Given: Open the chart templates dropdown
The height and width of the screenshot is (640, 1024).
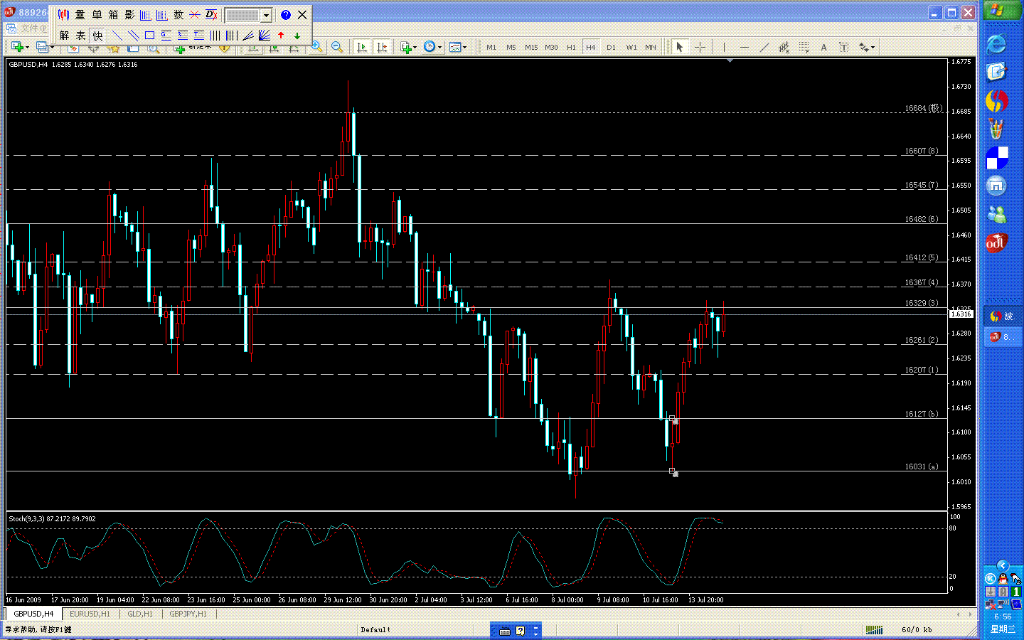Looking at the screenshot, I should 458,47.
